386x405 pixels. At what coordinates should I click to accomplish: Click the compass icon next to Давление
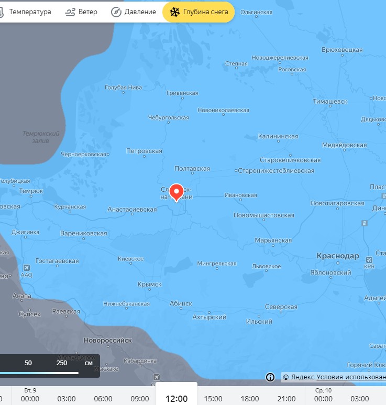116,12
